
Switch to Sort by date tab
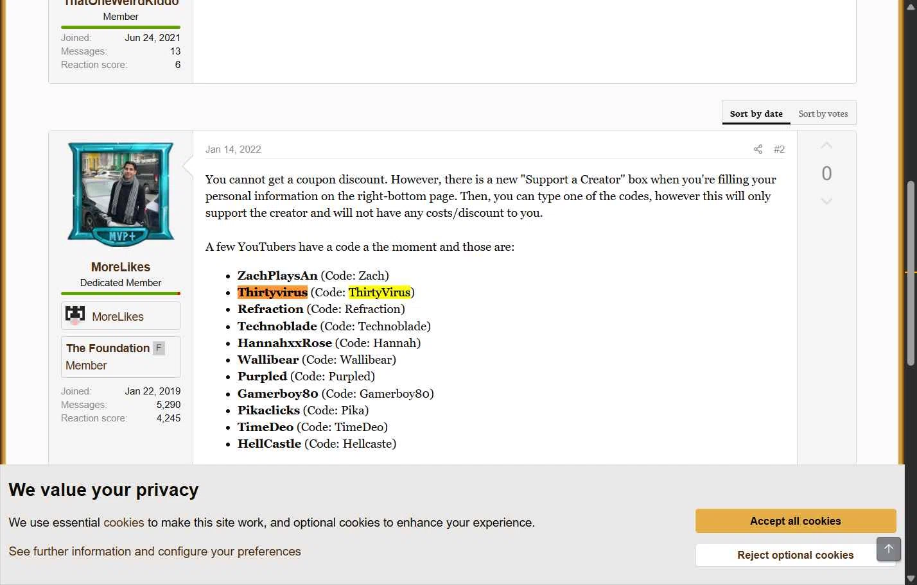(756, 114)
